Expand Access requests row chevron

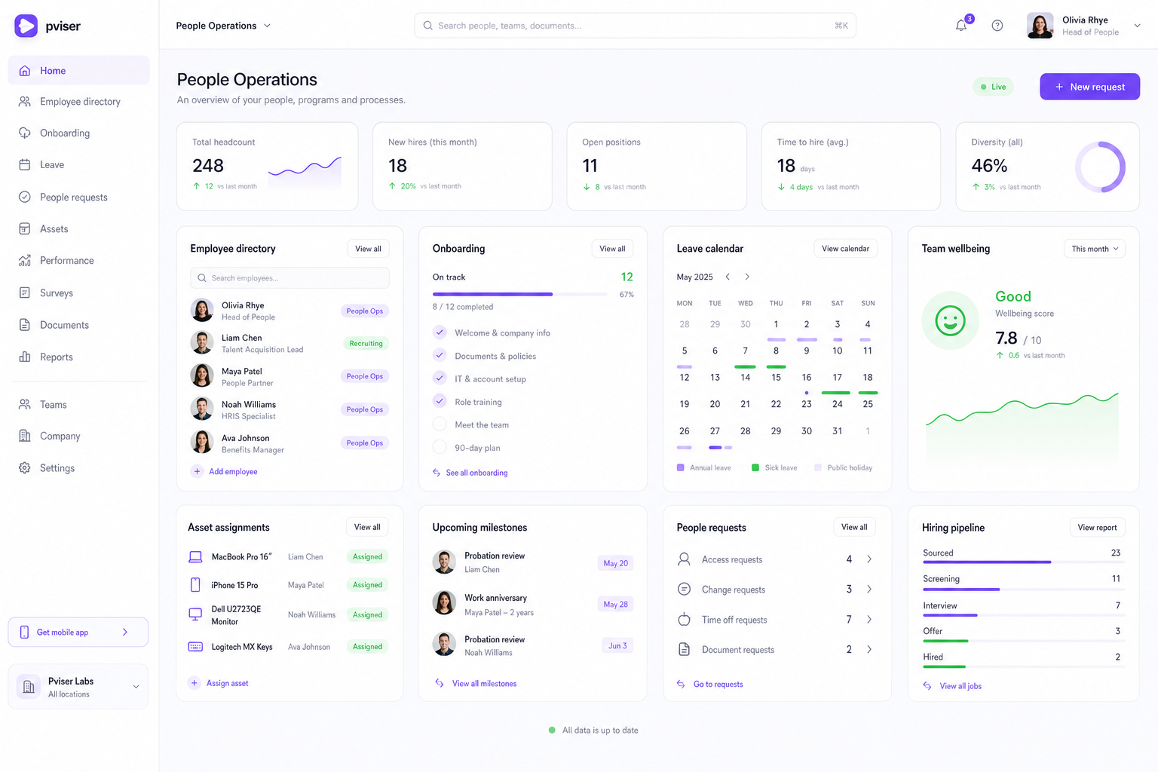[x=869, y=559]
